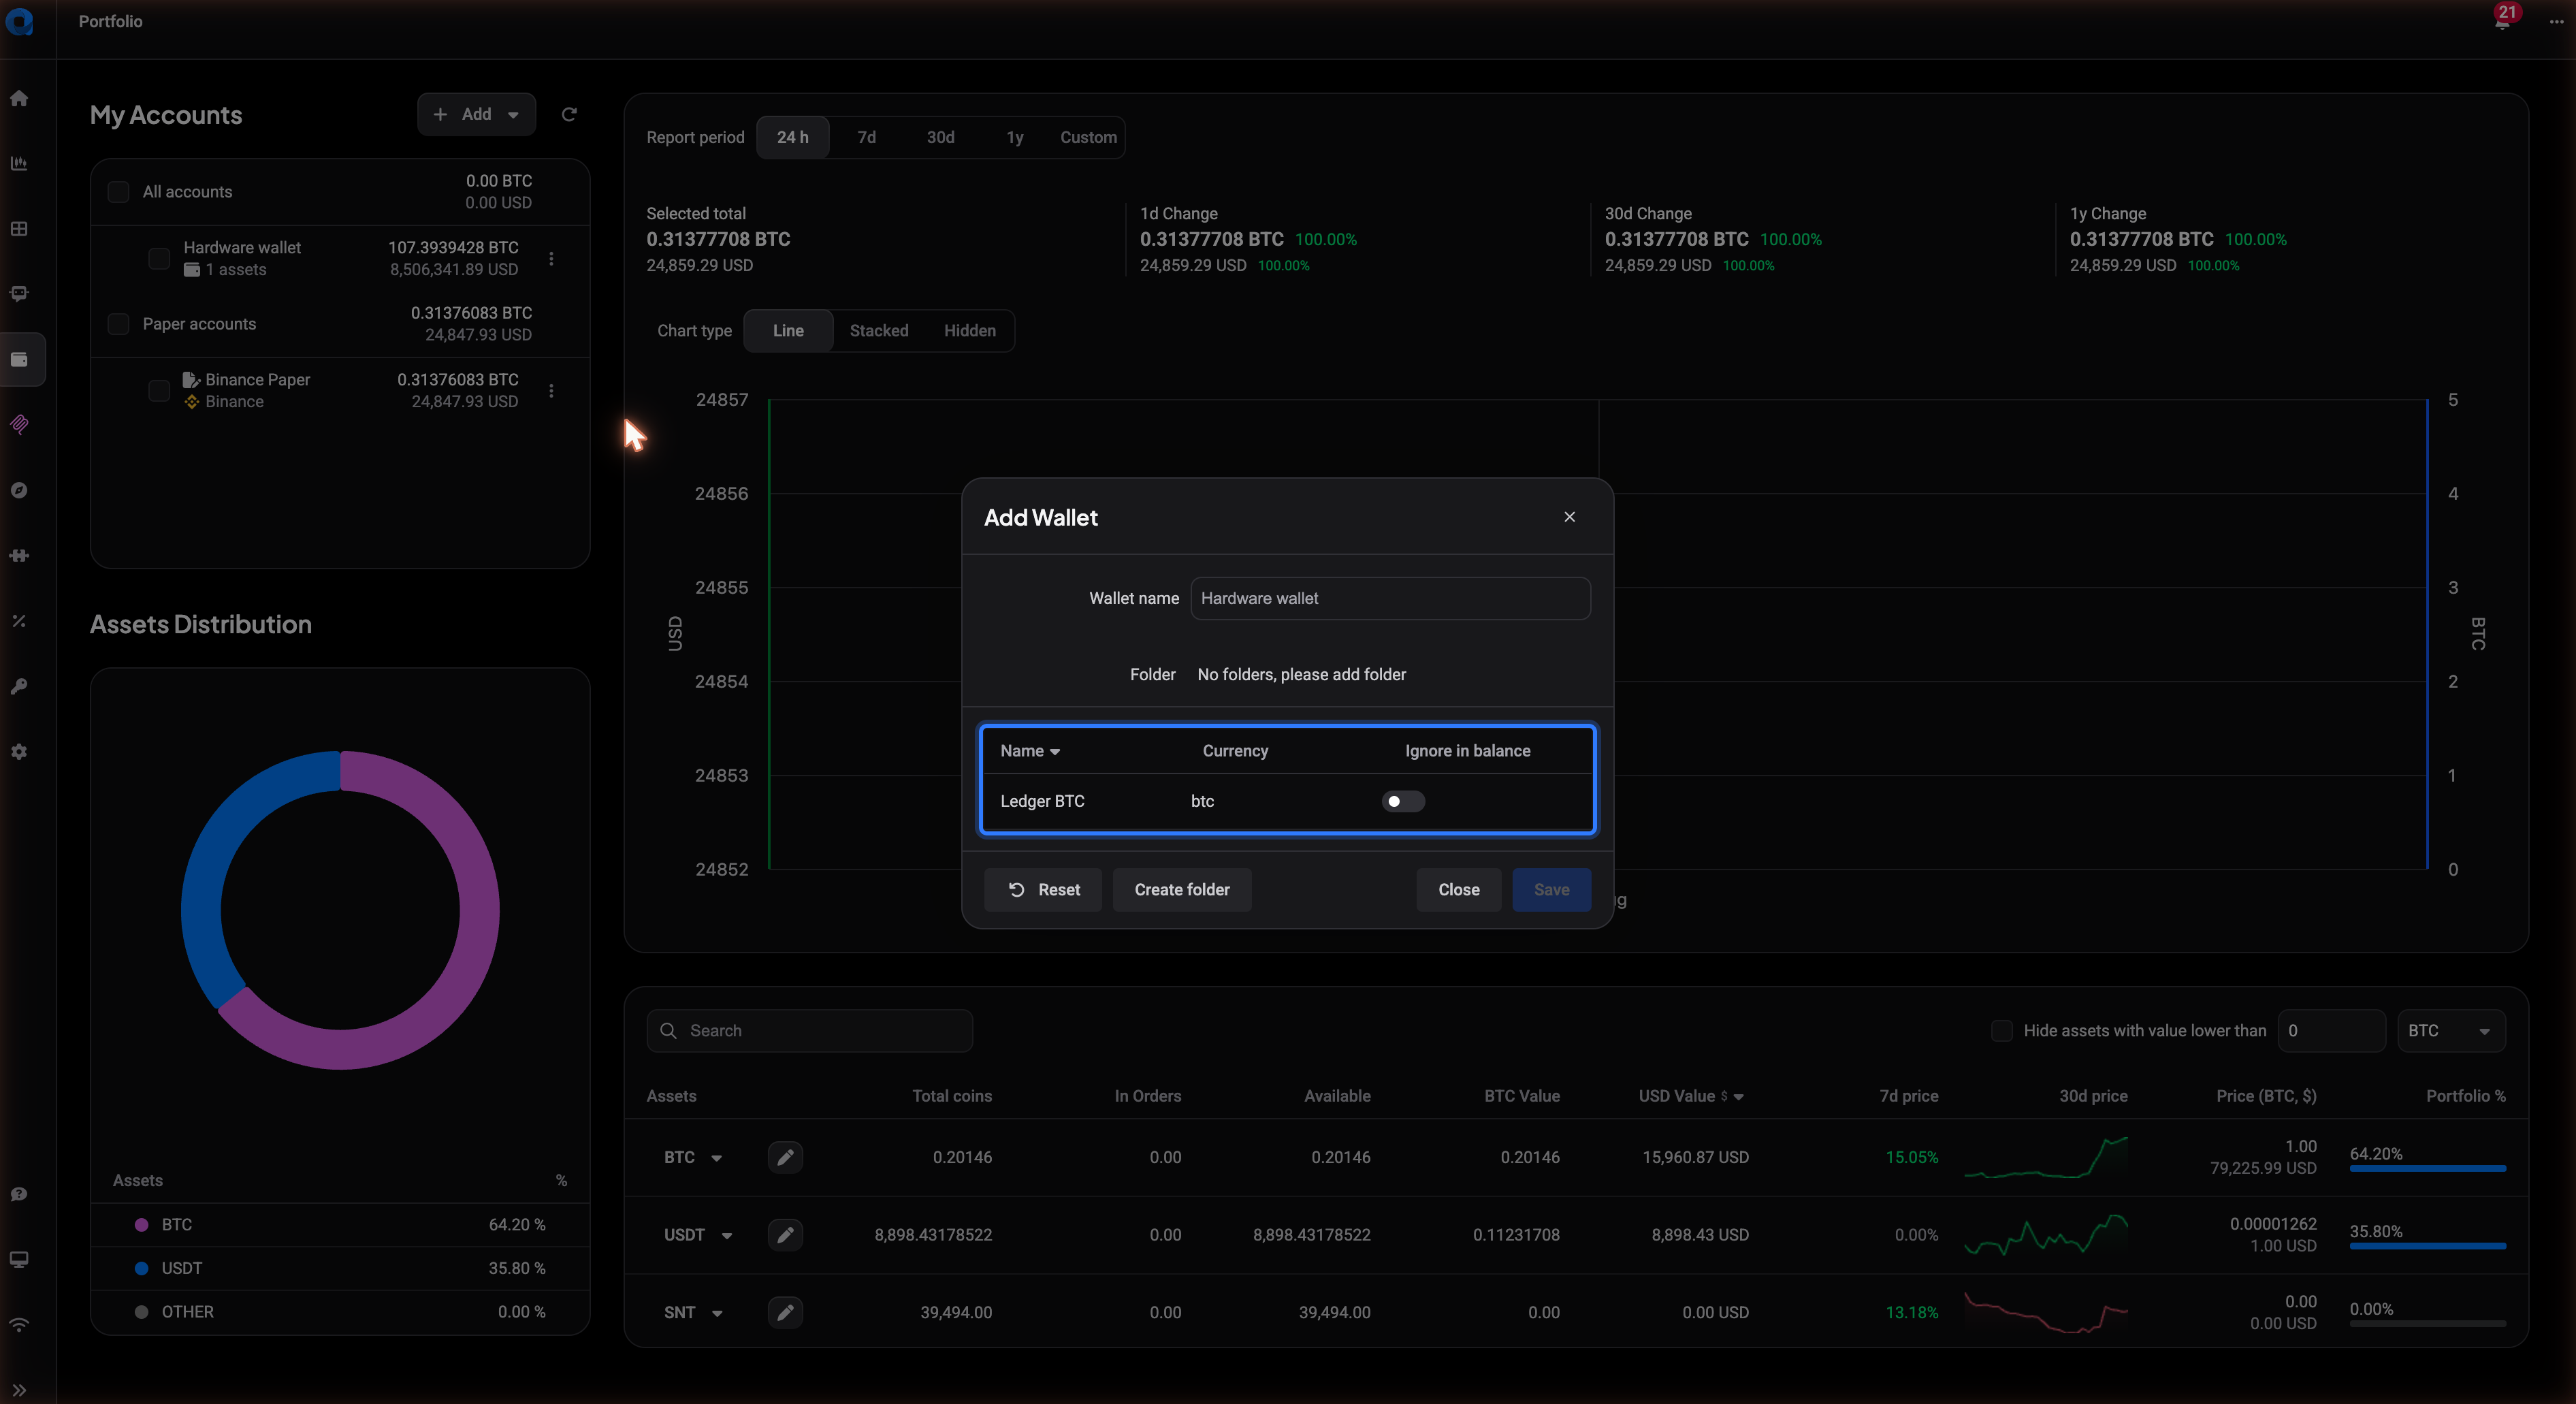Image resolution: width=2576 pixels, height=1404 pixels.
Task: Check the Paper accounts checkbox
Action: [118, 324]
